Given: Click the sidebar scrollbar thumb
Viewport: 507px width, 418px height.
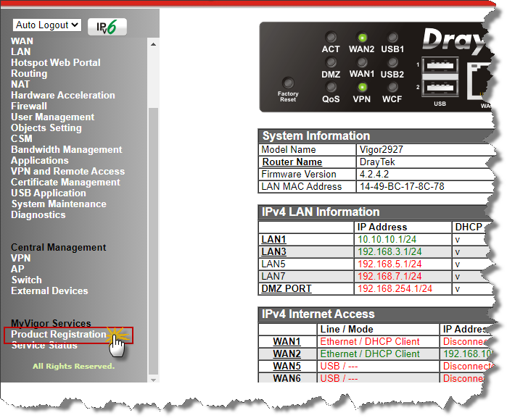Looking at the screenshot, I should coord(153,241).
